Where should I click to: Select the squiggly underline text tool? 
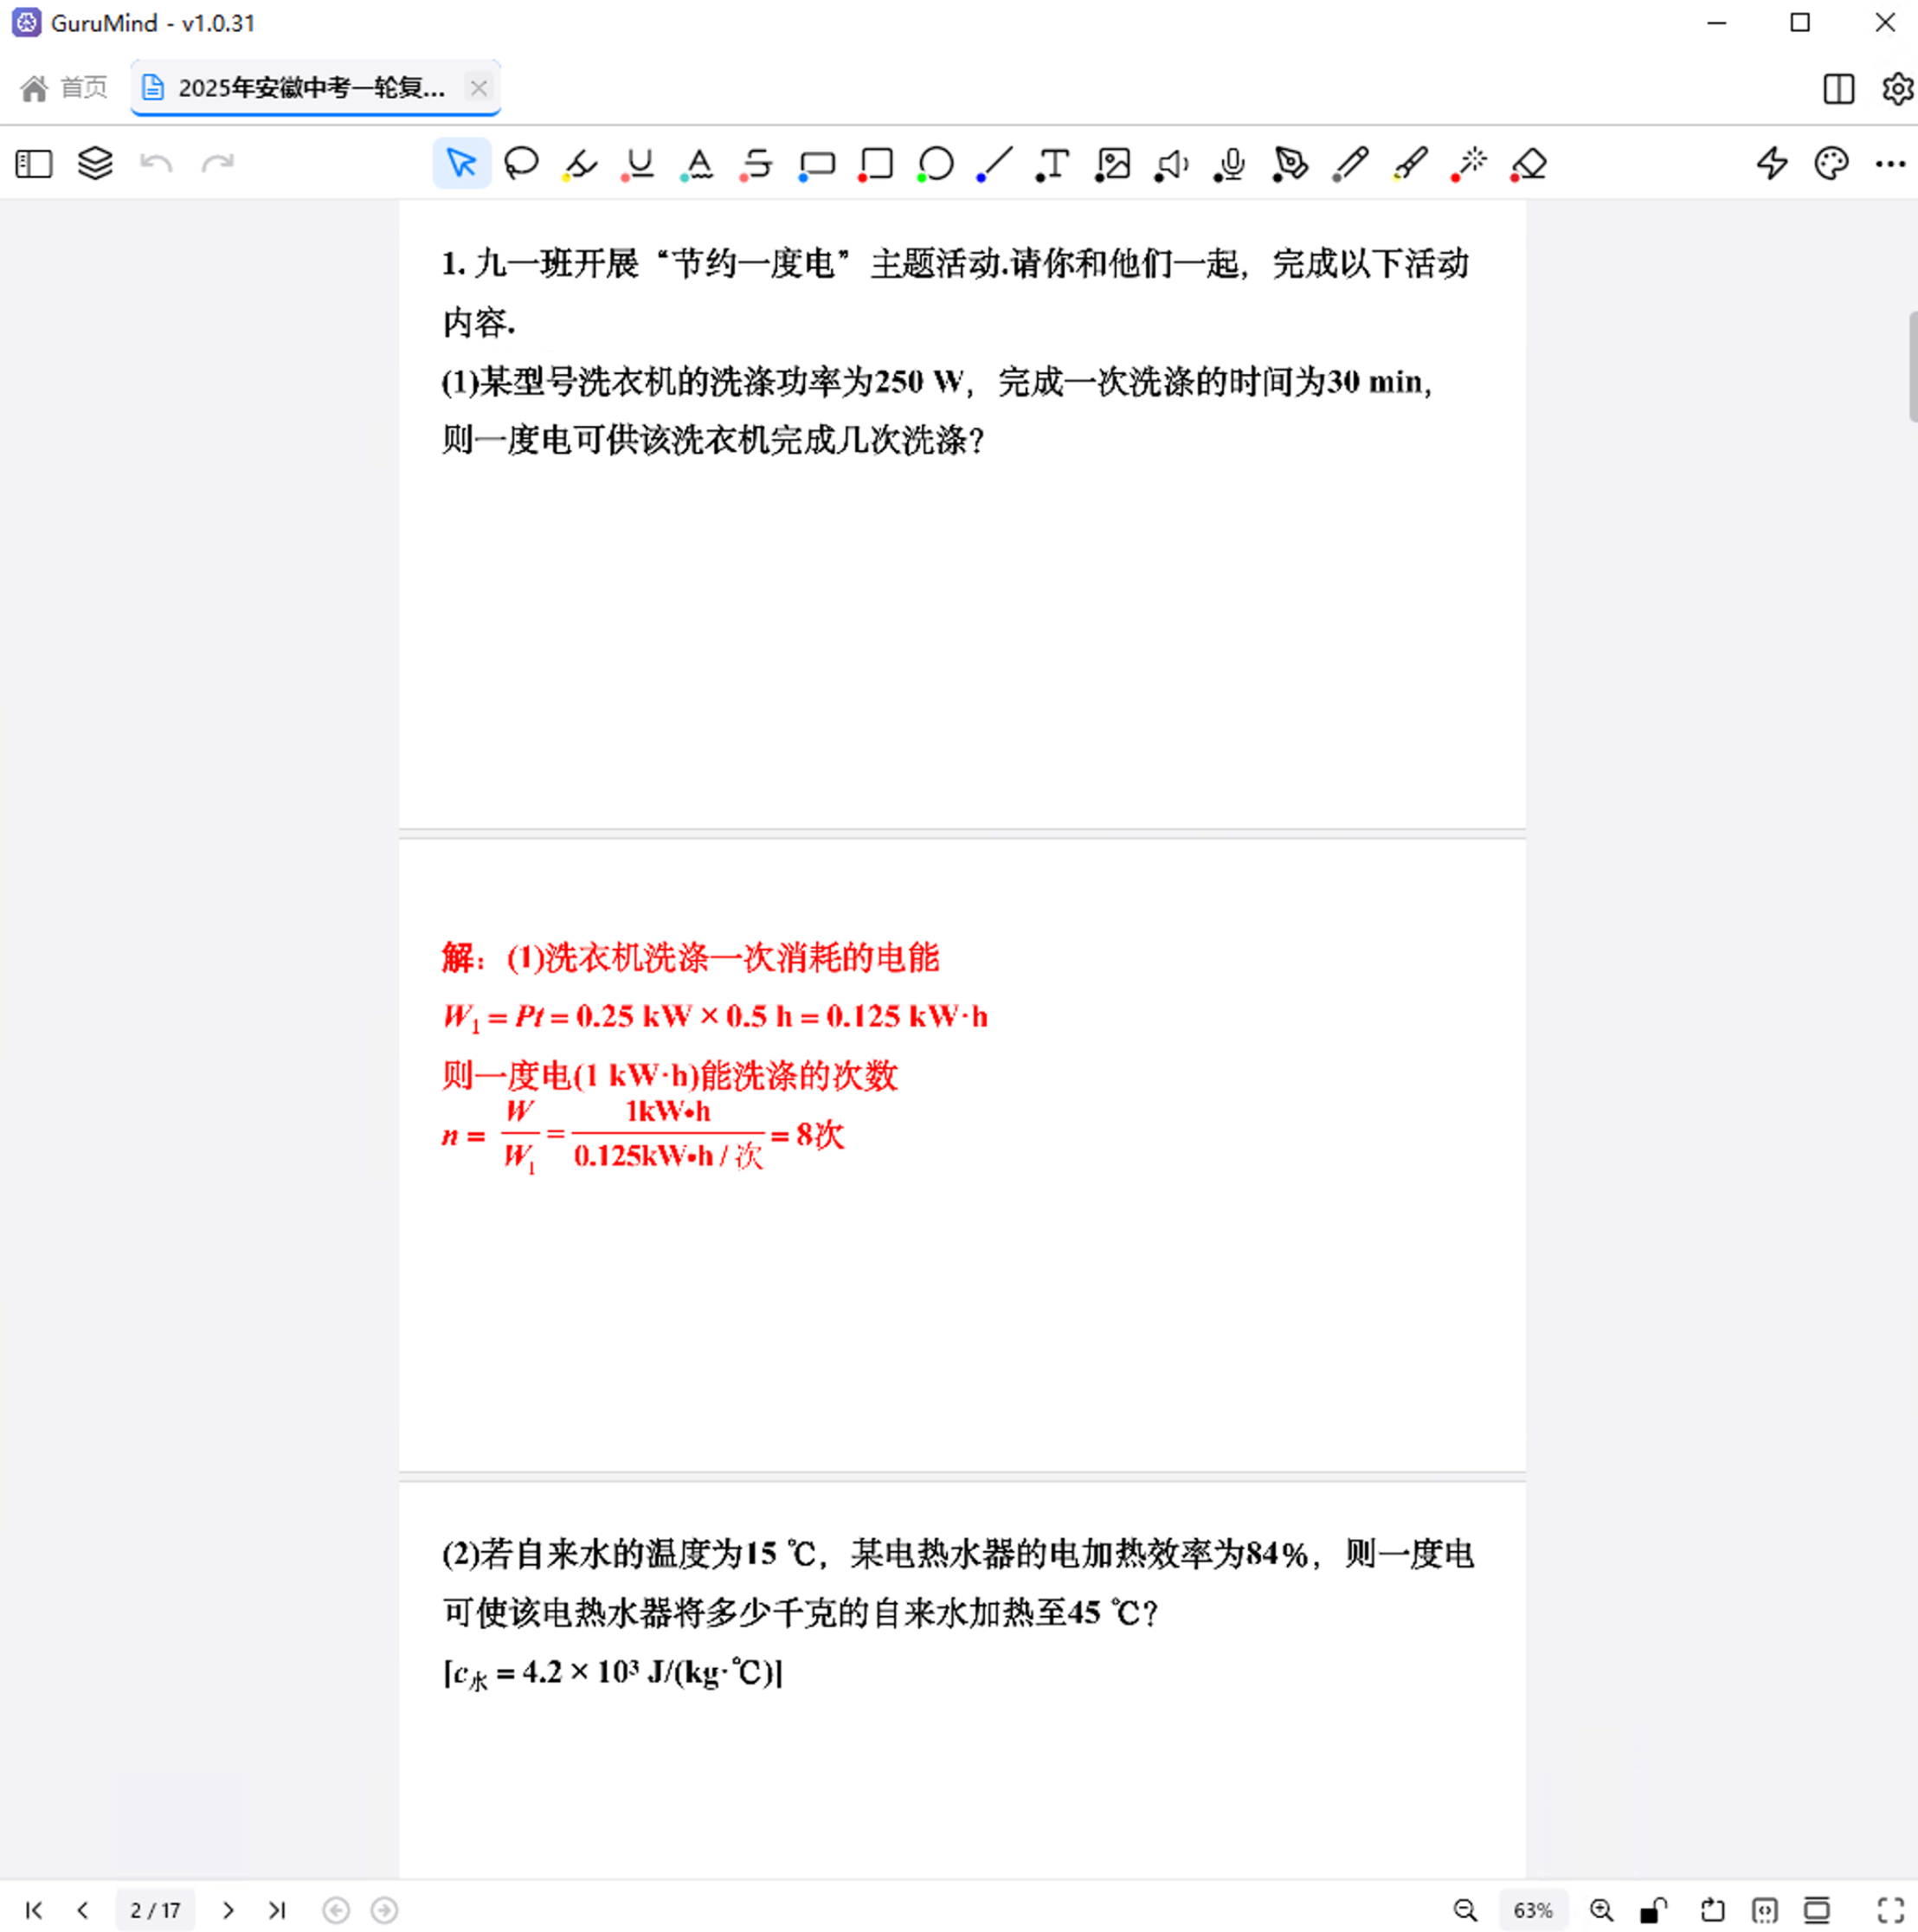[698, 163]
